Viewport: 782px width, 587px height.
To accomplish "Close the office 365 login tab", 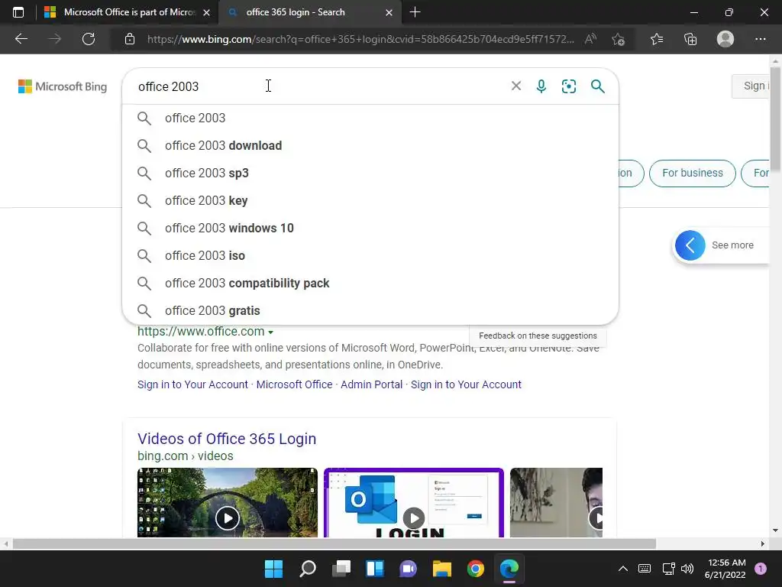I will (389, 12).
